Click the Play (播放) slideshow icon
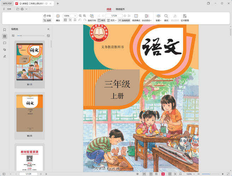The image size is (232, 176). click(58, 16)
